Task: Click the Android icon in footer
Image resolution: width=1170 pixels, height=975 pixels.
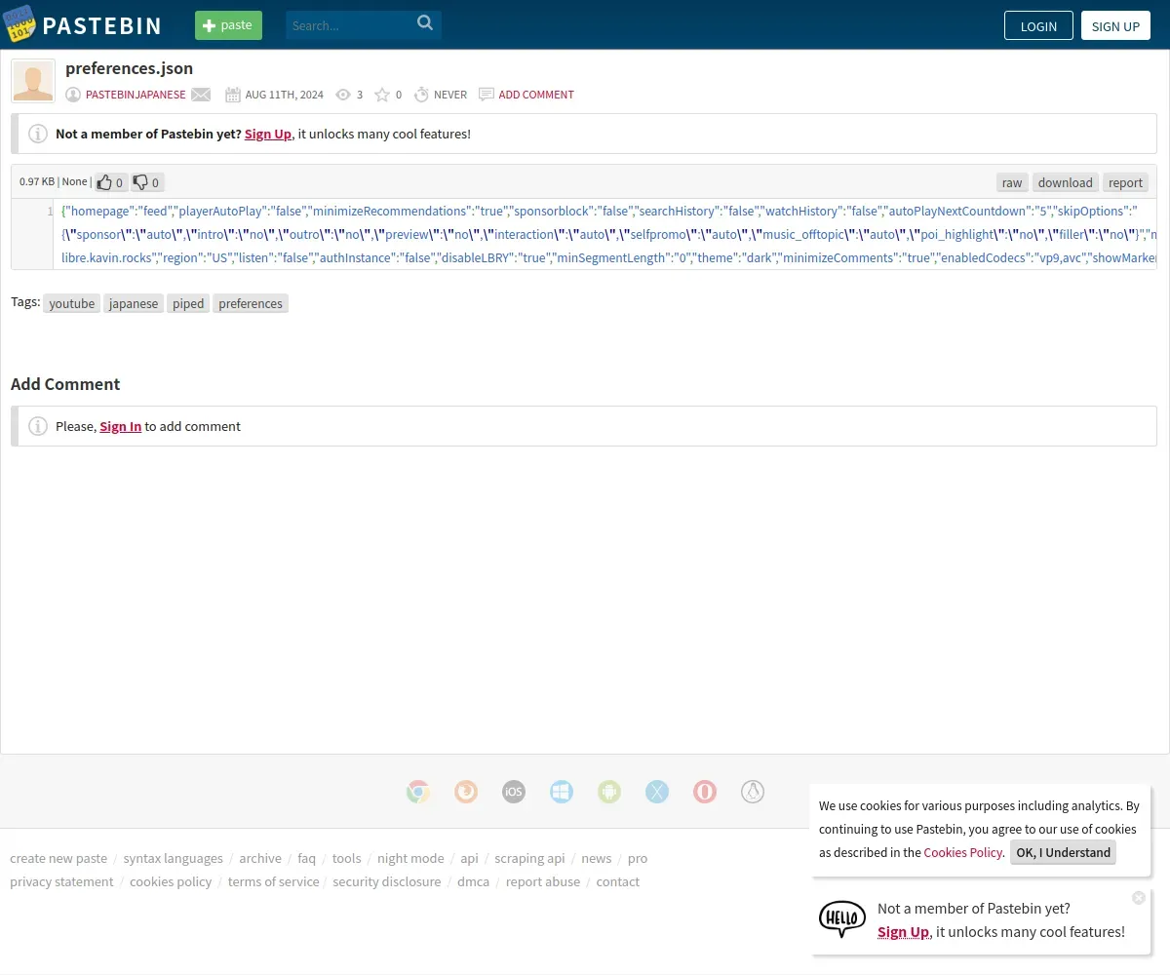Action: pyautogui.click(x=609, y=792)
